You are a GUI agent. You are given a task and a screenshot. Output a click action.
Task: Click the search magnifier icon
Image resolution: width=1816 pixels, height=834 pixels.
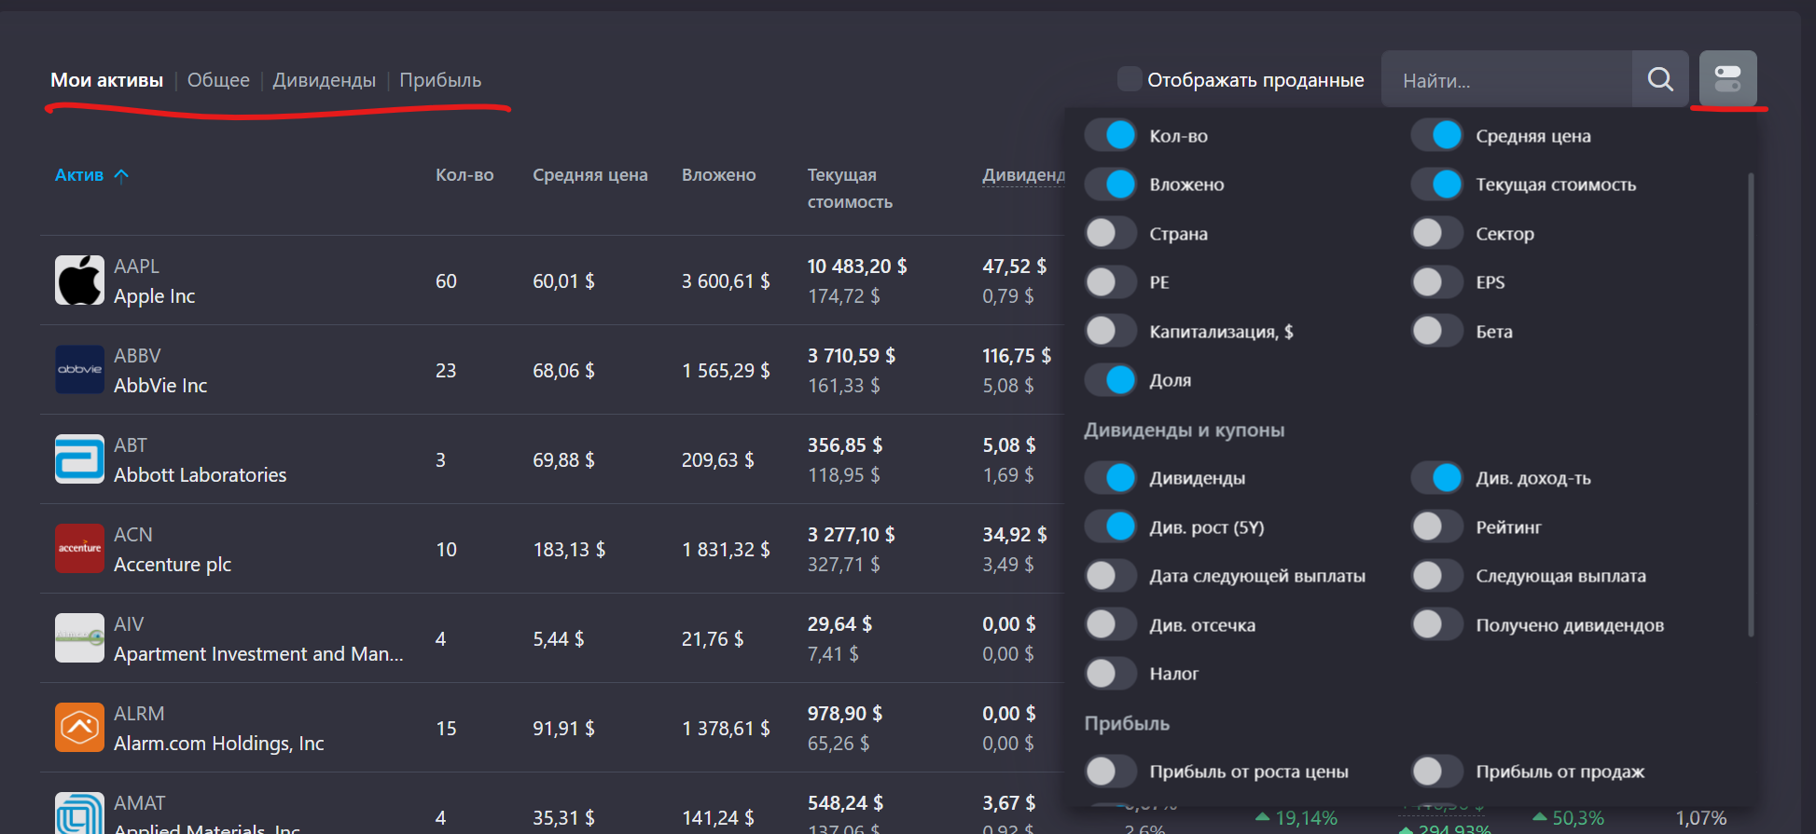click(1660, 79)
